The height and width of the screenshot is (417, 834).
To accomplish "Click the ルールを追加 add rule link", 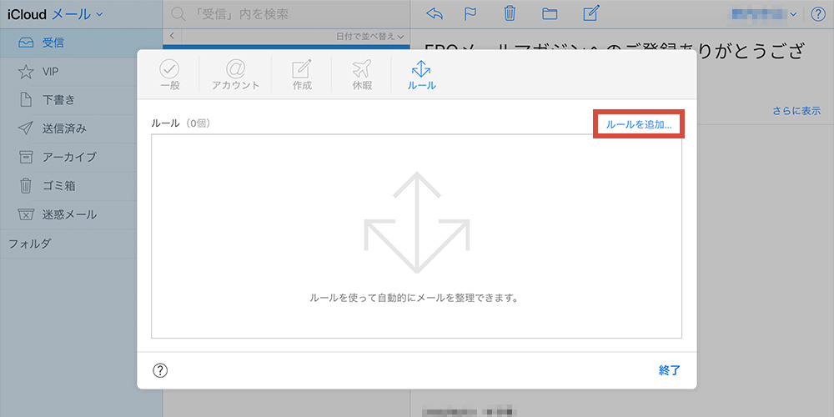I will click(x=639, y=124).
